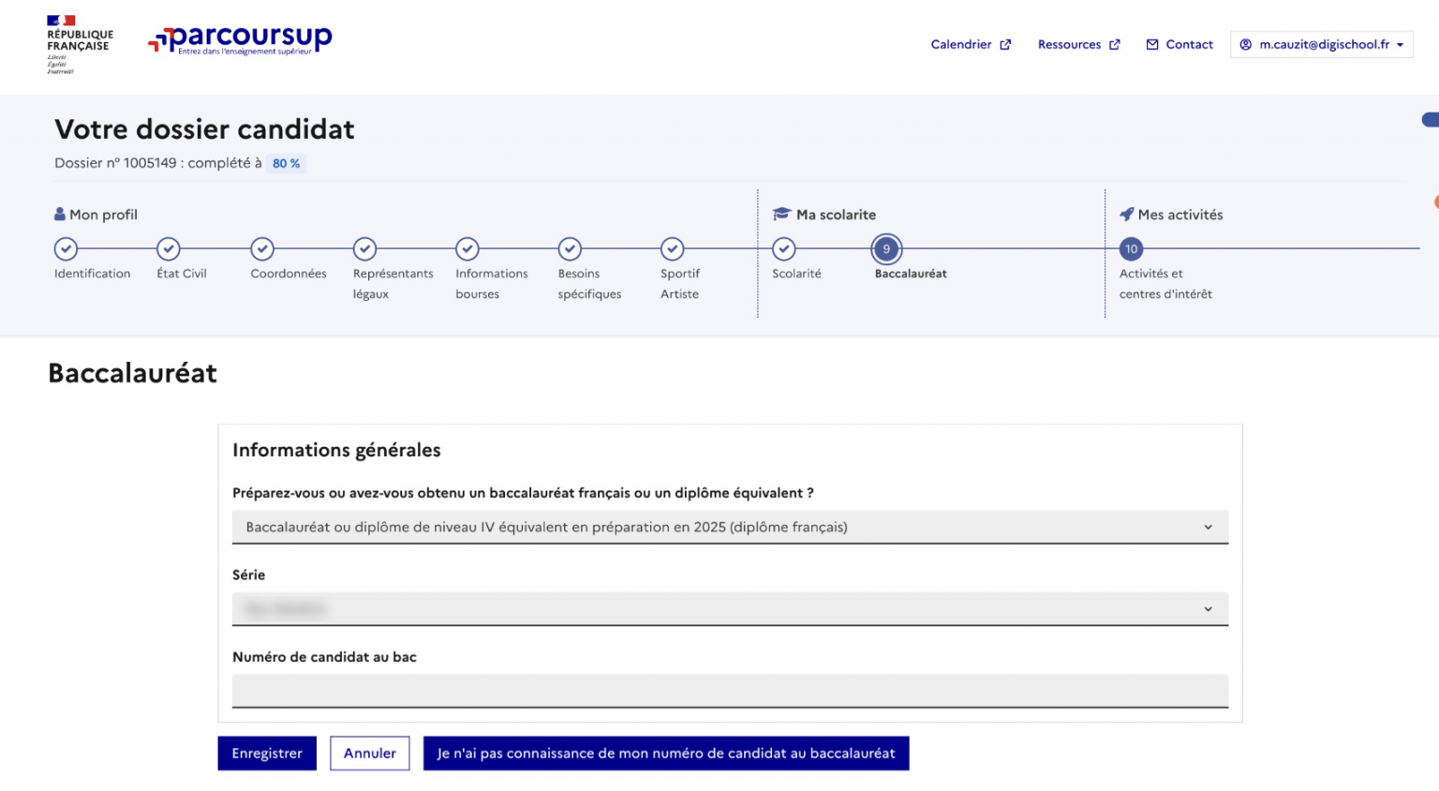Click the Numéro de candidat au bac field

point(730,693)
